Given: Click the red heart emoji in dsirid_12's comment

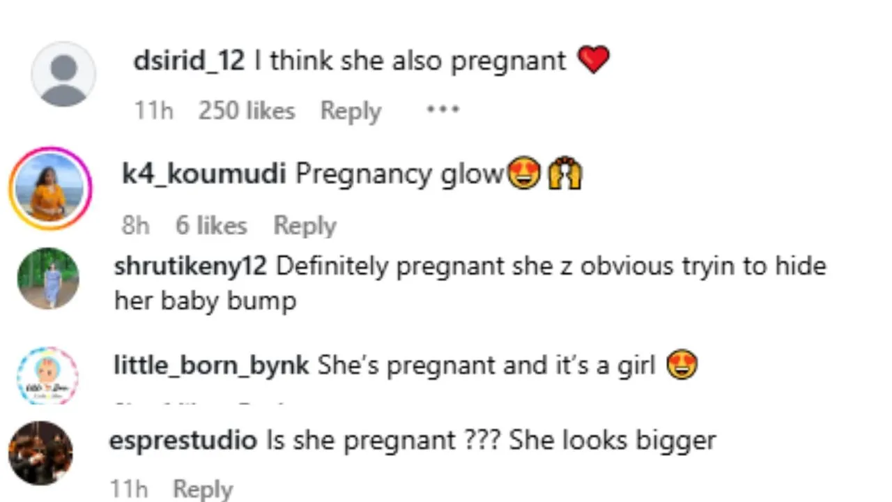Looking at the screenshot, I should [x=593, y=61].
